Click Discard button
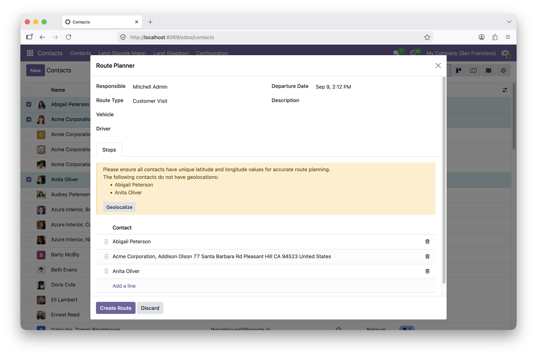Image resolution: width=537 pixels, height=357 pixels. pyautogui.click(x=150, y=308)
